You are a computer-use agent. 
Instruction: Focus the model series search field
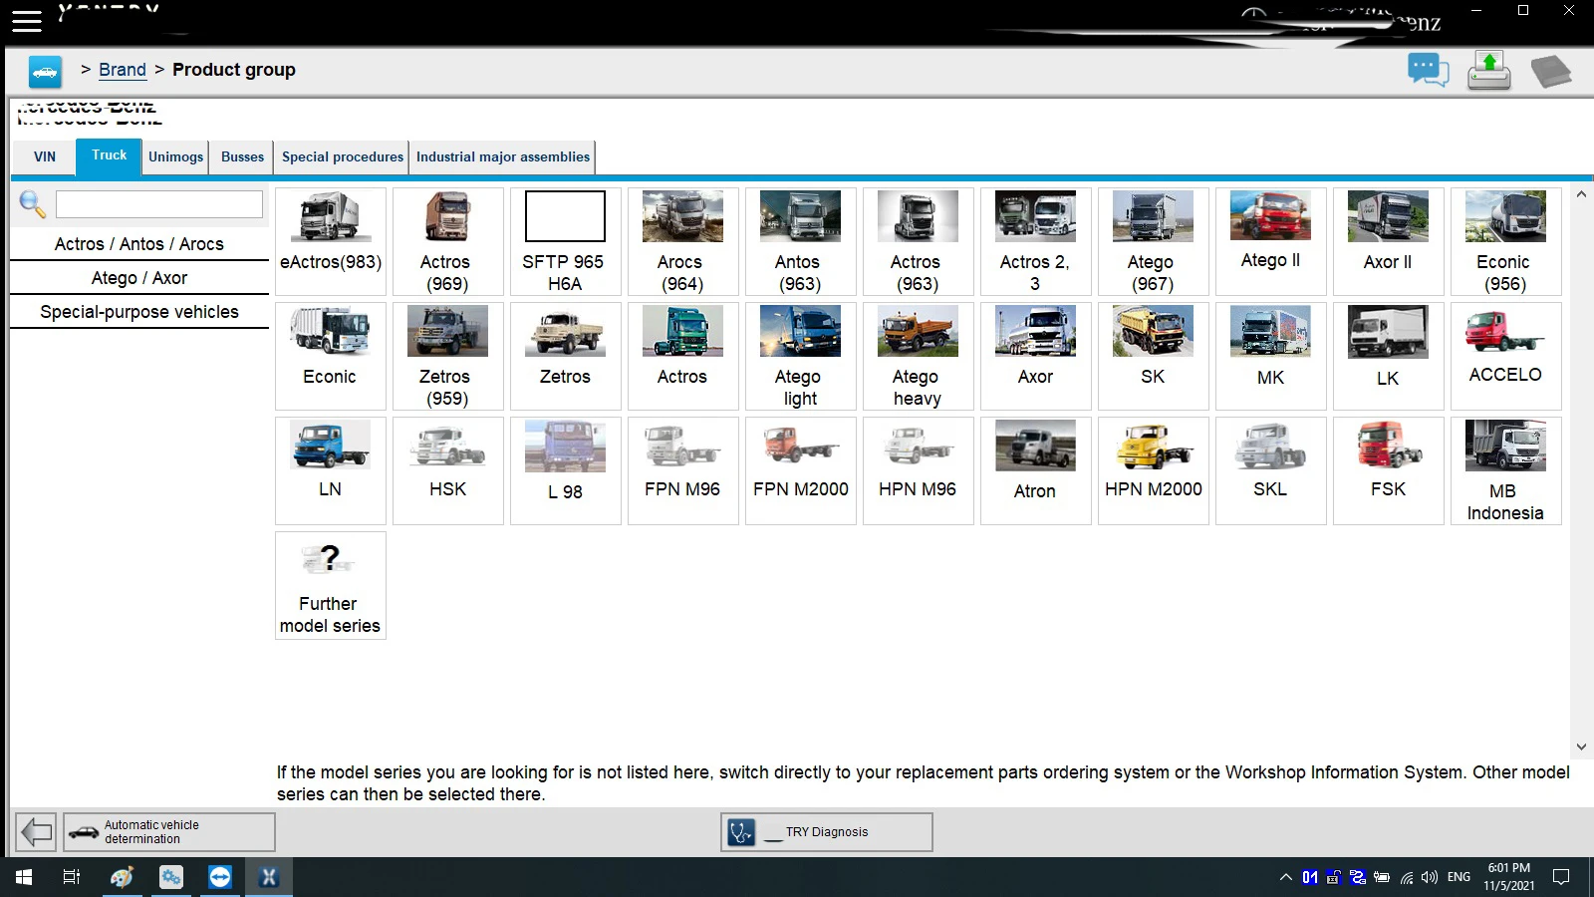coord(159,204)
